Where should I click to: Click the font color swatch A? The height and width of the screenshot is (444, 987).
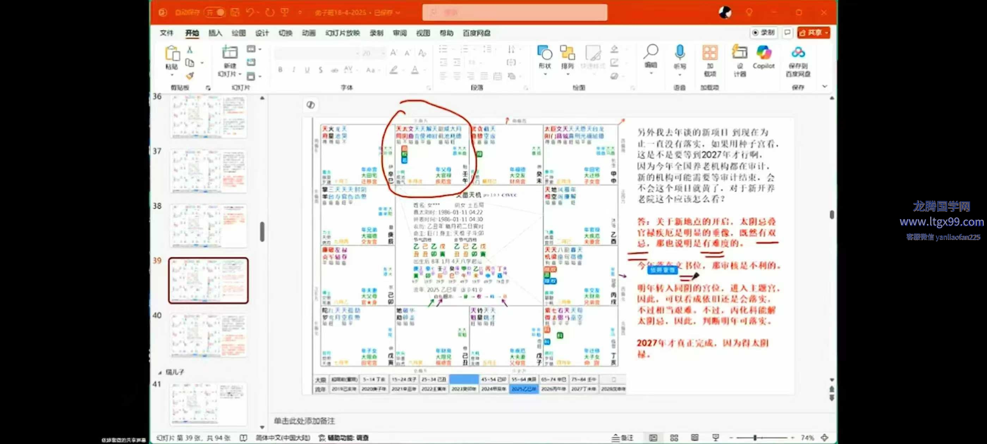[x=415, y=70]
